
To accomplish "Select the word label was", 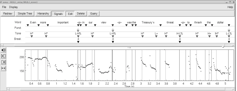I will pyautogui.click(x=129, y=22).
